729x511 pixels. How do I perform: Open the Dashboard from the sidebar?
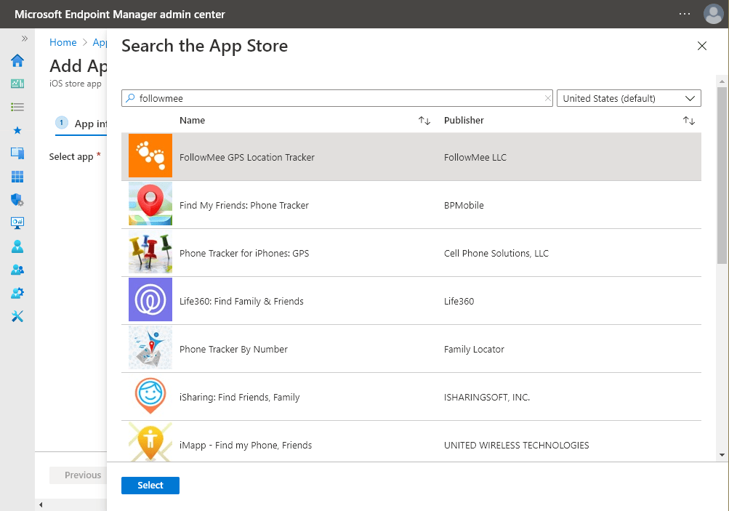[x=17, y=84]
